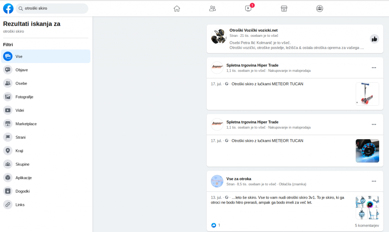389x232 pixels.
Task: Open the post dated 13. jul.
Action: coord(216,198)
